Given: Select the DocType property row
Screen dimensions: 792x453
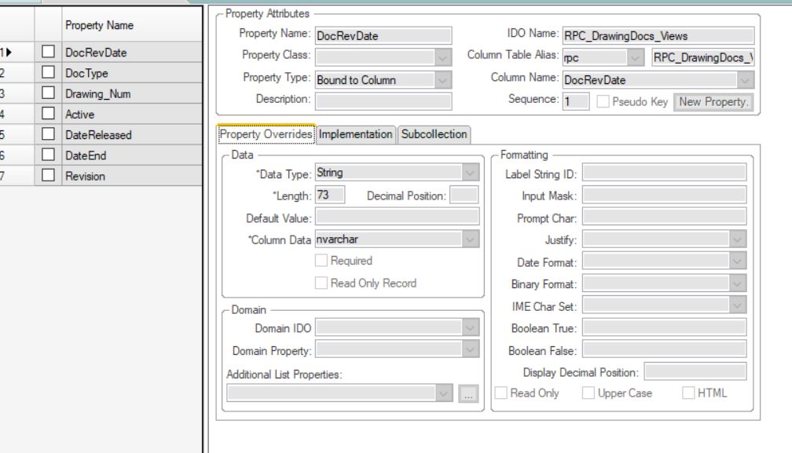Looking at the screenshot, I should click(x=132, y=73).
